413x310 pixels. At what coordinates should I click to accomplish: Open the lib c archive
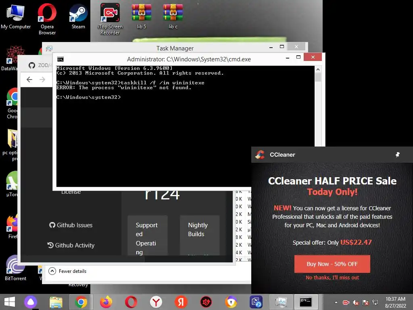[173, 16]
